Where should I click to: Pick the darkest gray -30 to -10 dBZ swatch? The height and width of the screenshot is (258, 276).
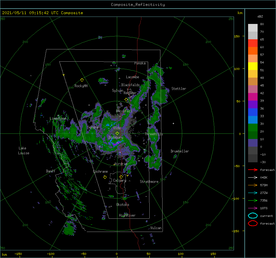(x=253, y=158)
